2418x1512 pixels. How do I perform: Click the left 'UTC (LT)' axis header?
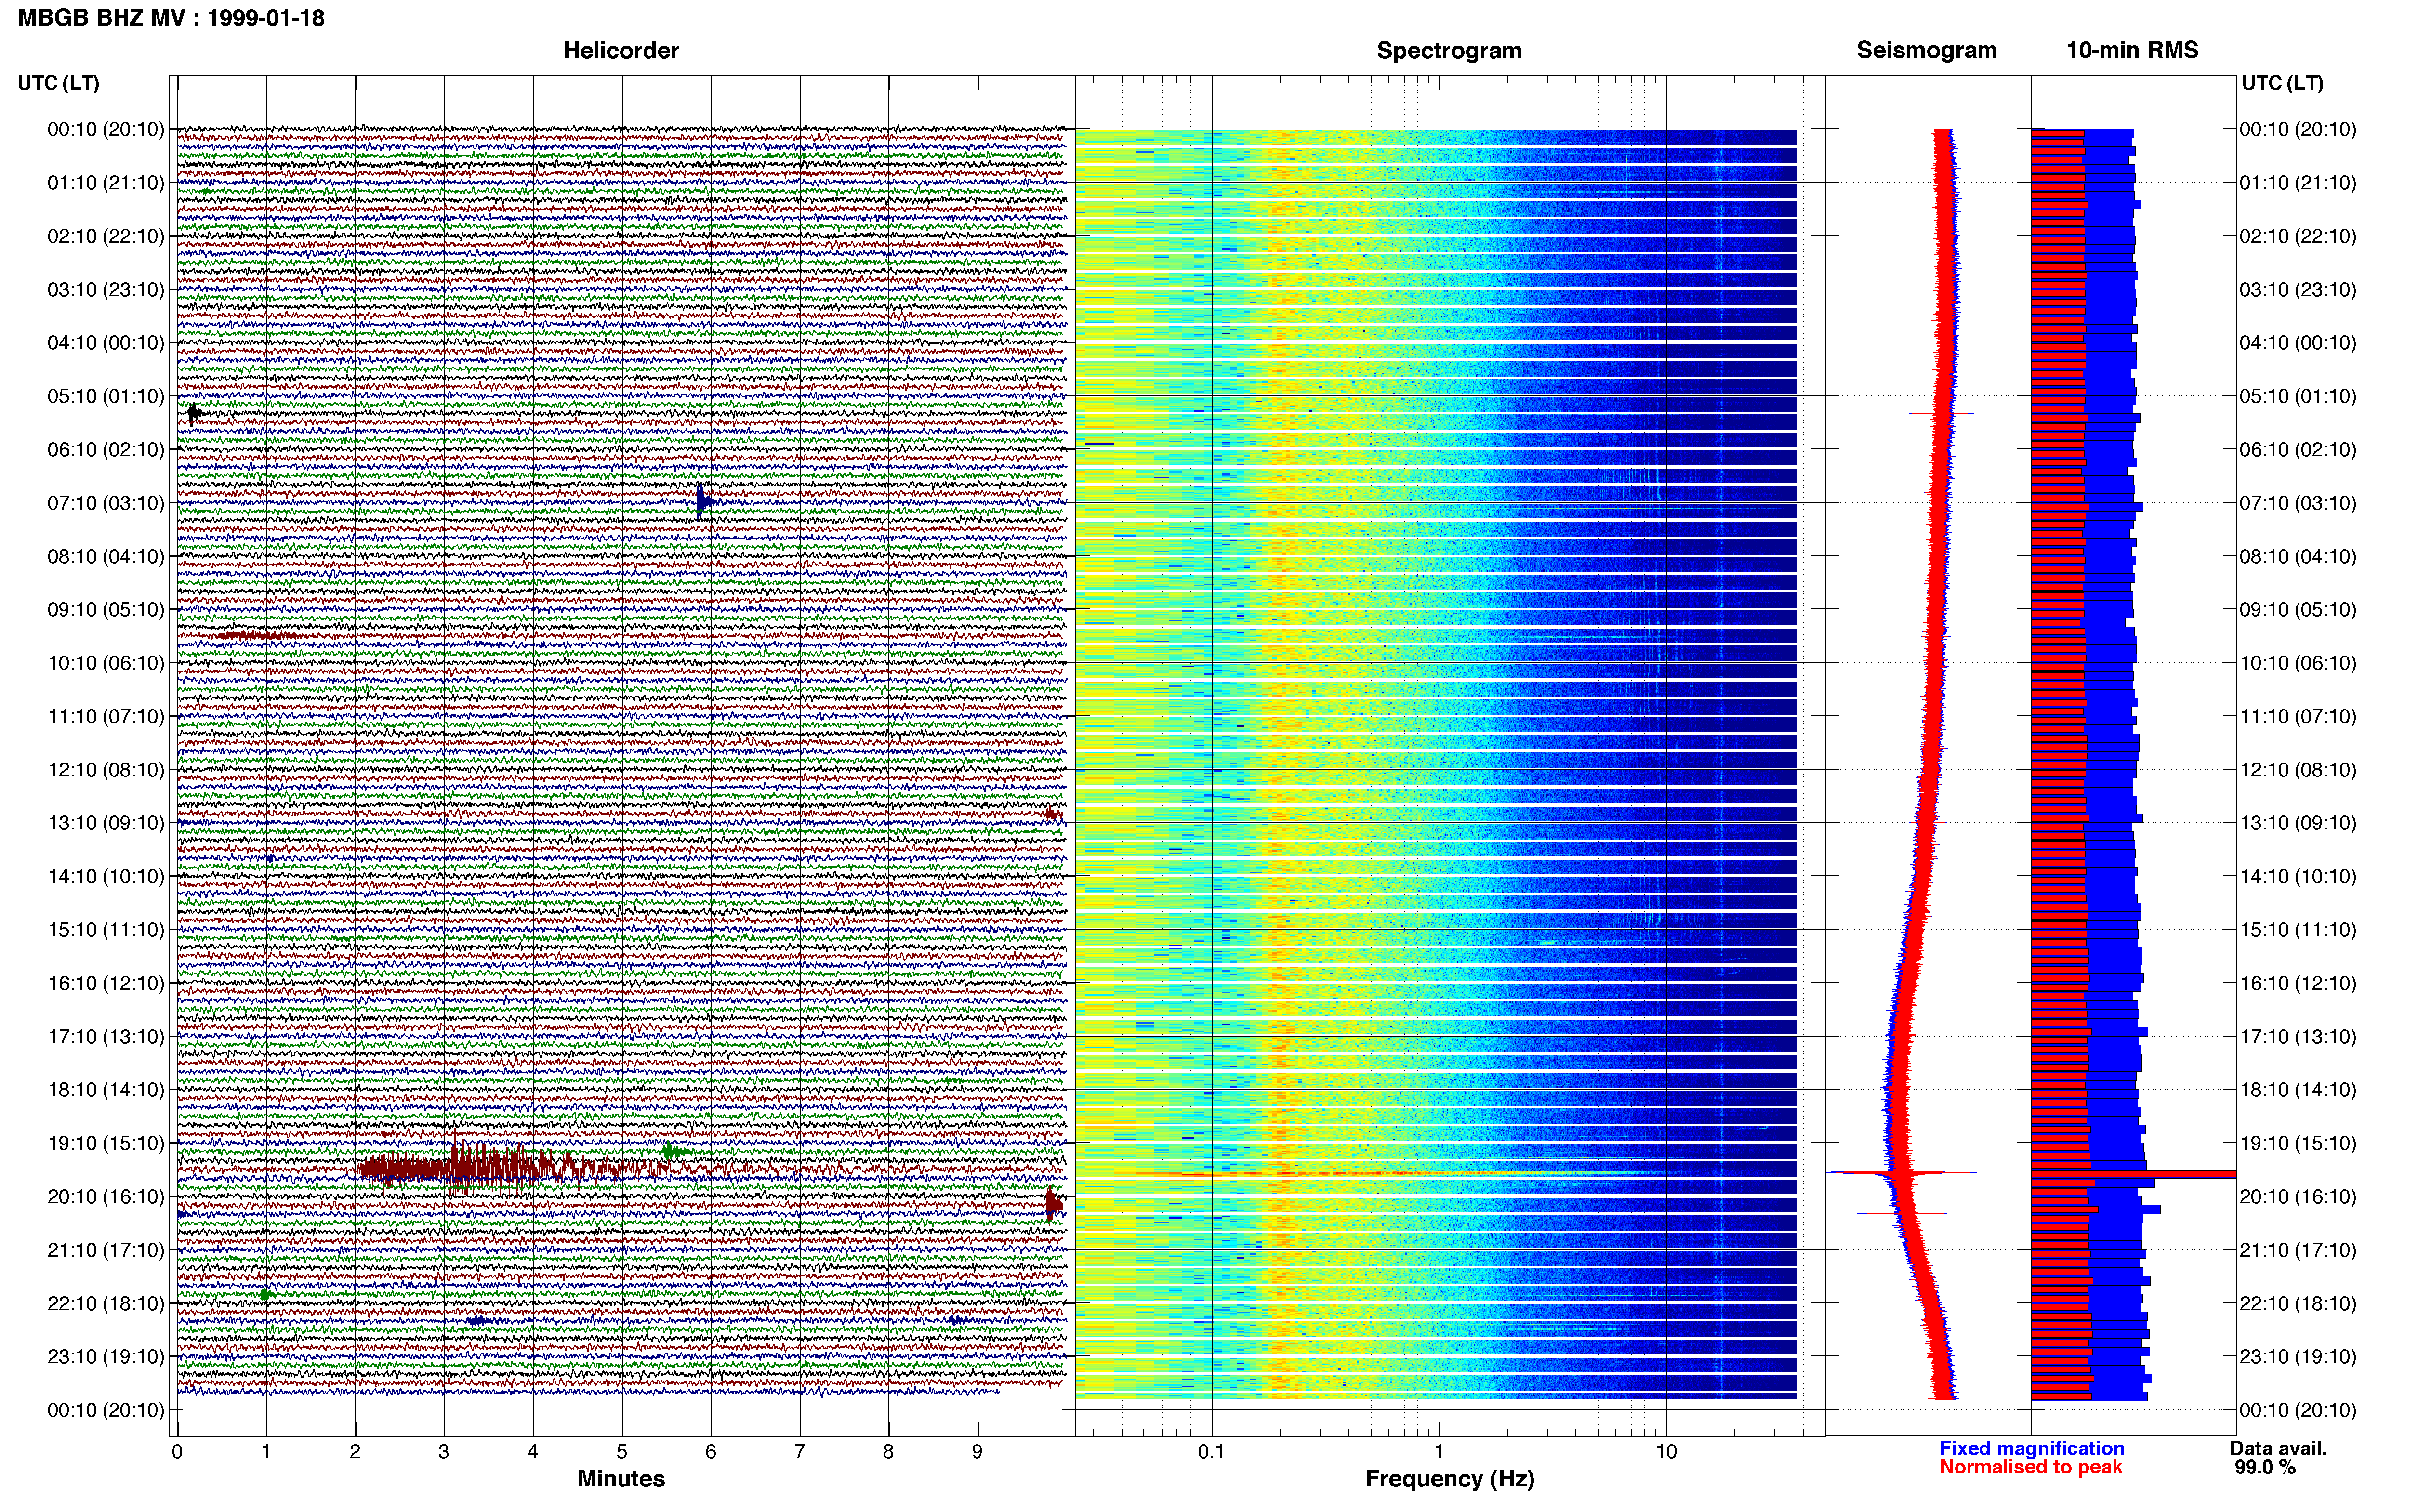click(58, 82)
